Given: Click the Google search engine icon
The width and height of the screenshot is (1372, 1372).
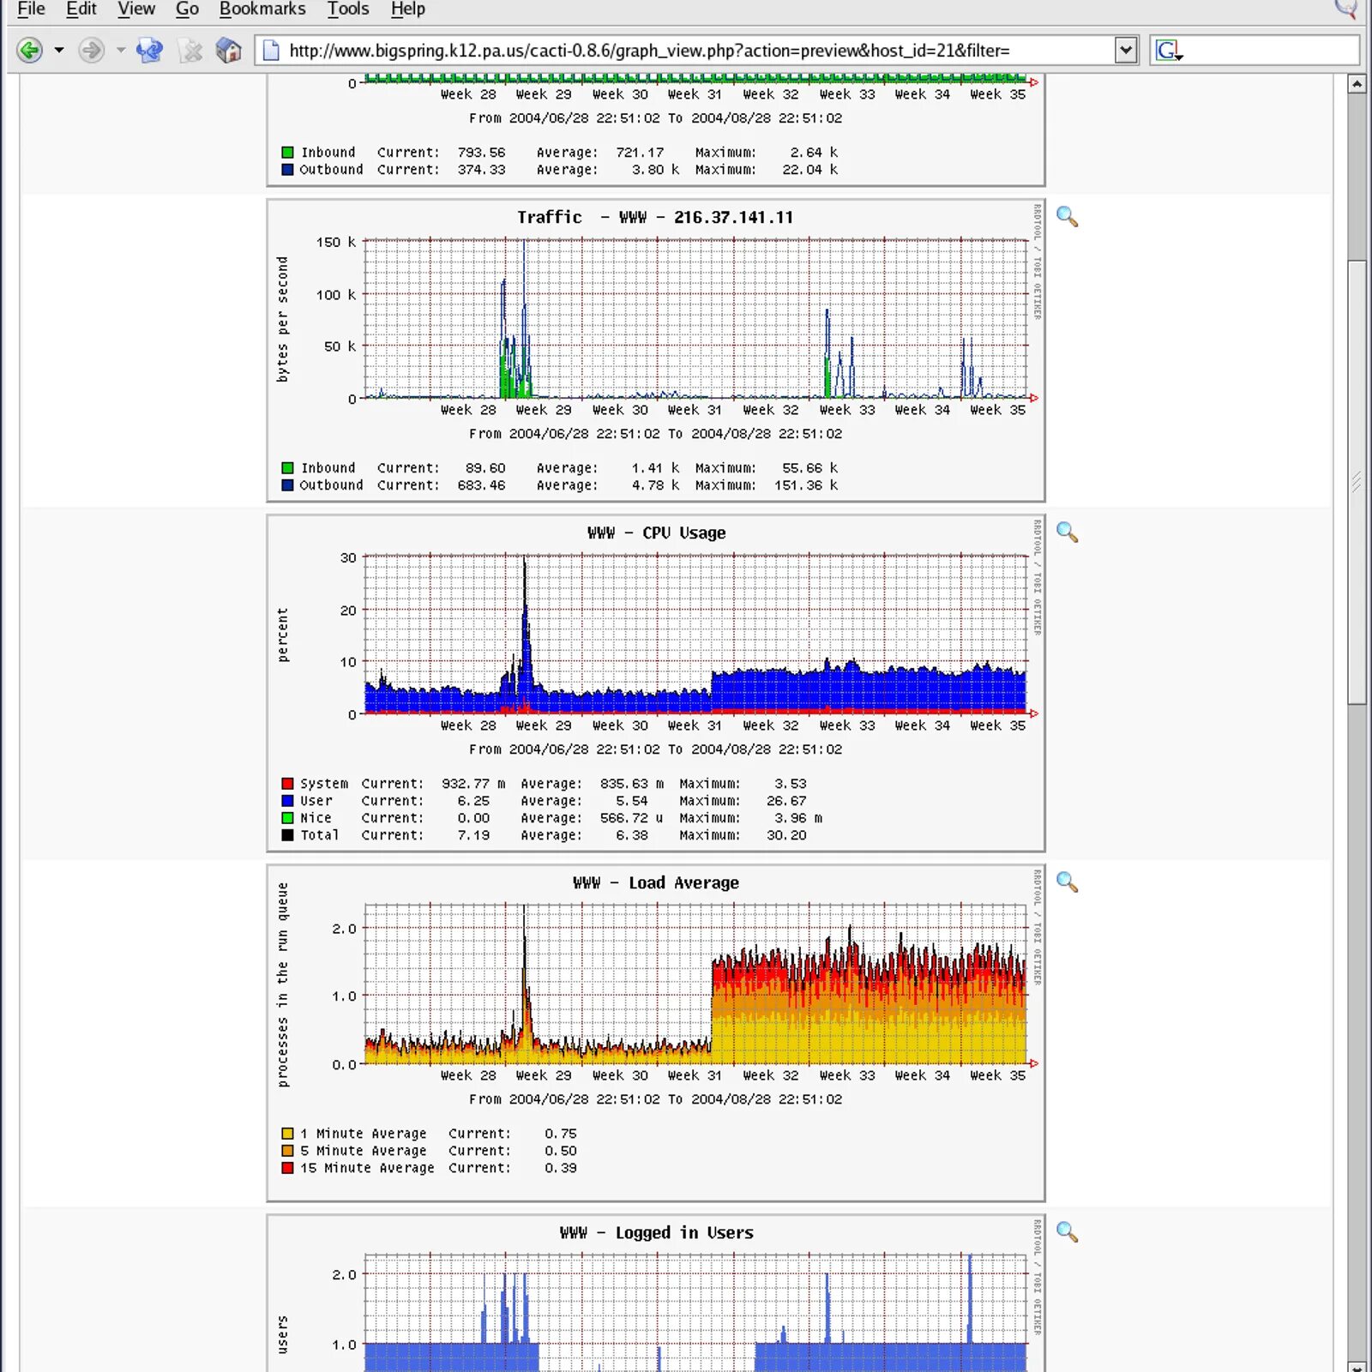Looking at the screenshot, I should coord(1168,51).
